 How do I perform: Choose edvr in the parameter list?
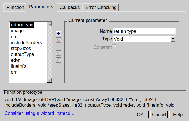15,60
